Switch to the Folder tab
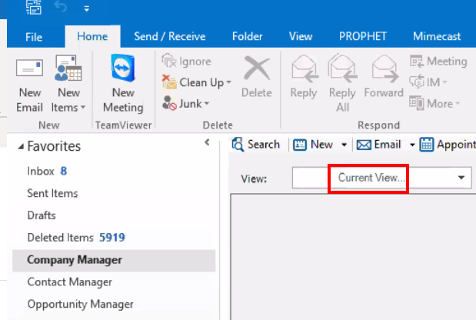This screenshot has height=320, width=476. click(247, 36)
